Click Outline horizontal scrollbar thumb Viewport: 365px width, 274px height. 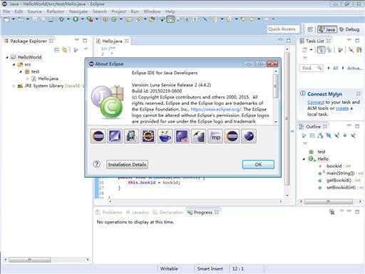coord(329,202)
